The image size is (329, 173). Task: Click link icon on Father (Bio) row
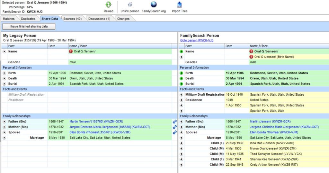174,122
